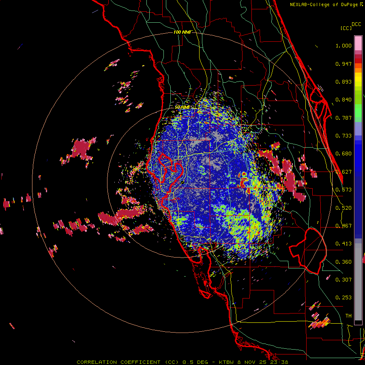
Task: Click the 0.307 scale value
Action: pos(344,279)
